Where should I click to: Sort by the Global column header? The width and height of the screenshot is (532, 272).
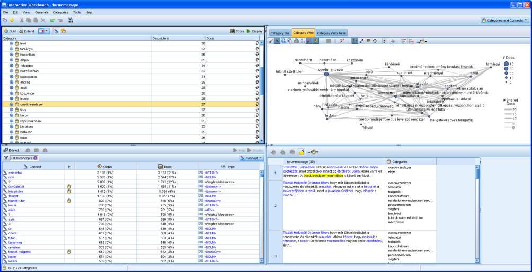pyautogui.click(x=105, y=166)
